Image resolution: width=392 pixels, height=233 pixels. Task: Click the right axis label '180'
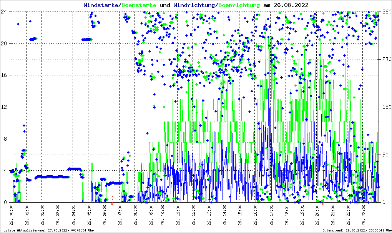coord(386,107)
